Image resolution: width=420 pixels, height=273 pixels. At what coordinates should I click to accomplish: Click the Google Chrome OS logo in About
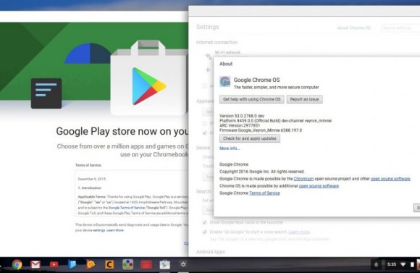tap(224, 82)
